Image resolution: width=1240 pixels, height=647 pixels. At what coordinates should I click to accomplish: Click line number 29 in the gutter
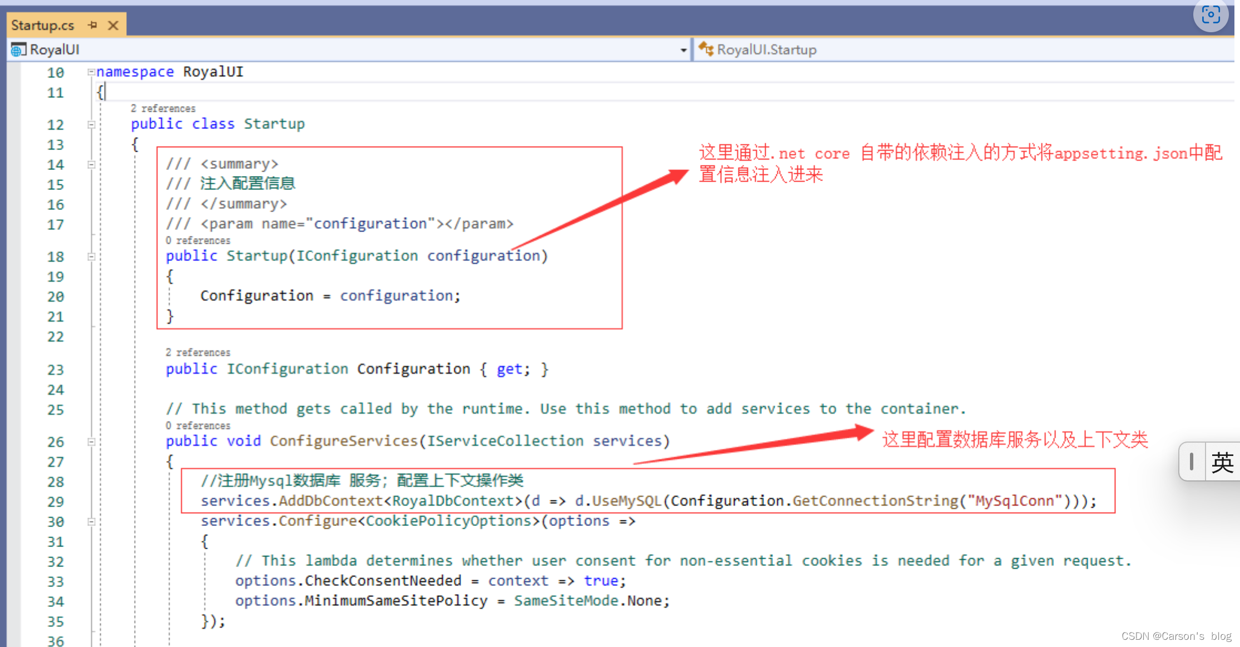56,502
